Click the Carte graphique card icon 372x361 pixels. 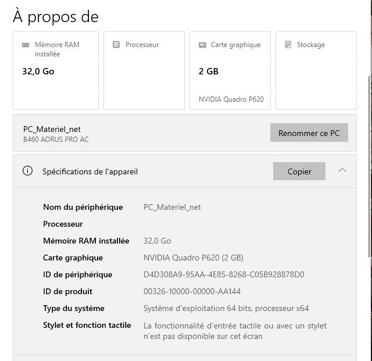(x=202, y=45)
